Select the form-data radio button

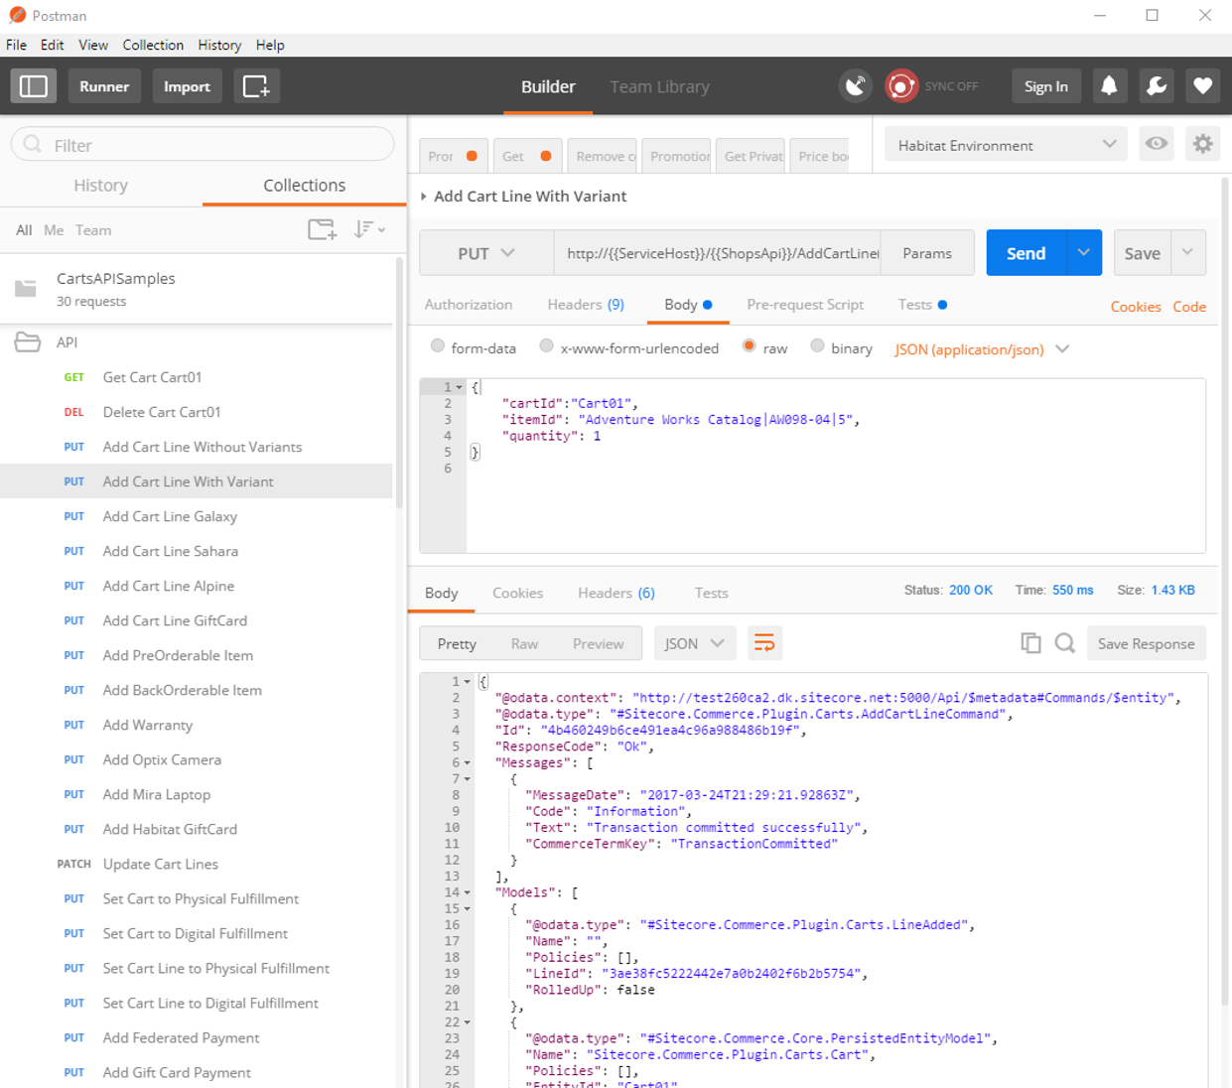[x=438, y=345]
